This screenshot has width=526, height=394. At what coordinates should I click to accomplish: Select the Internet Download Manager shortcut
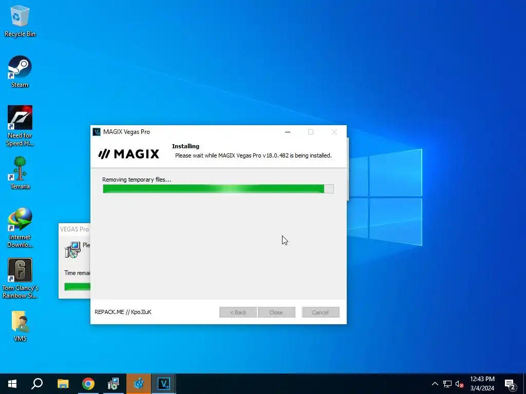tap(20, 227)
